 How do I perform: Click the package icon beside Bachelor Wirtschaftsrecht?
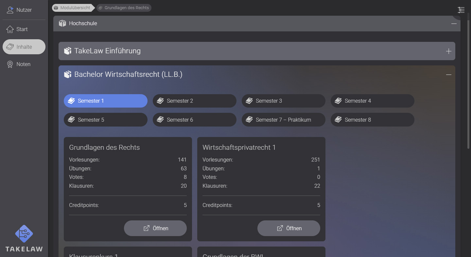coord(68,74)
